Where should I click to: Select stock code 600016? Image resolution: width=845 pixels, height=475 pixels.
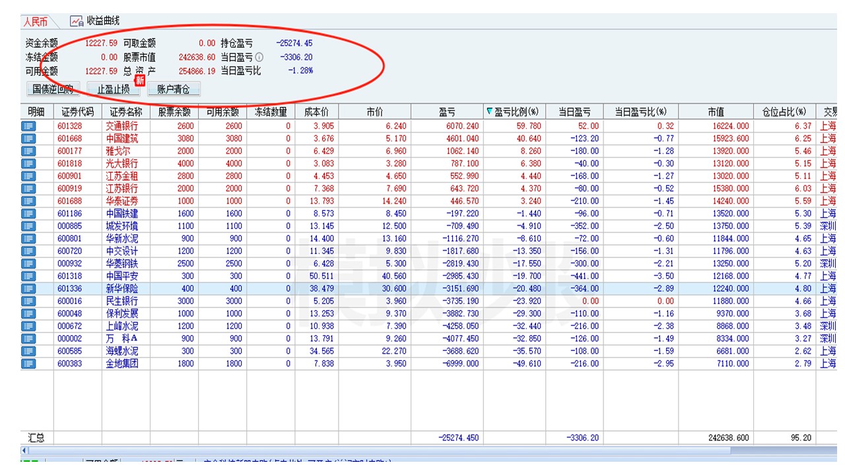[70, 301]
